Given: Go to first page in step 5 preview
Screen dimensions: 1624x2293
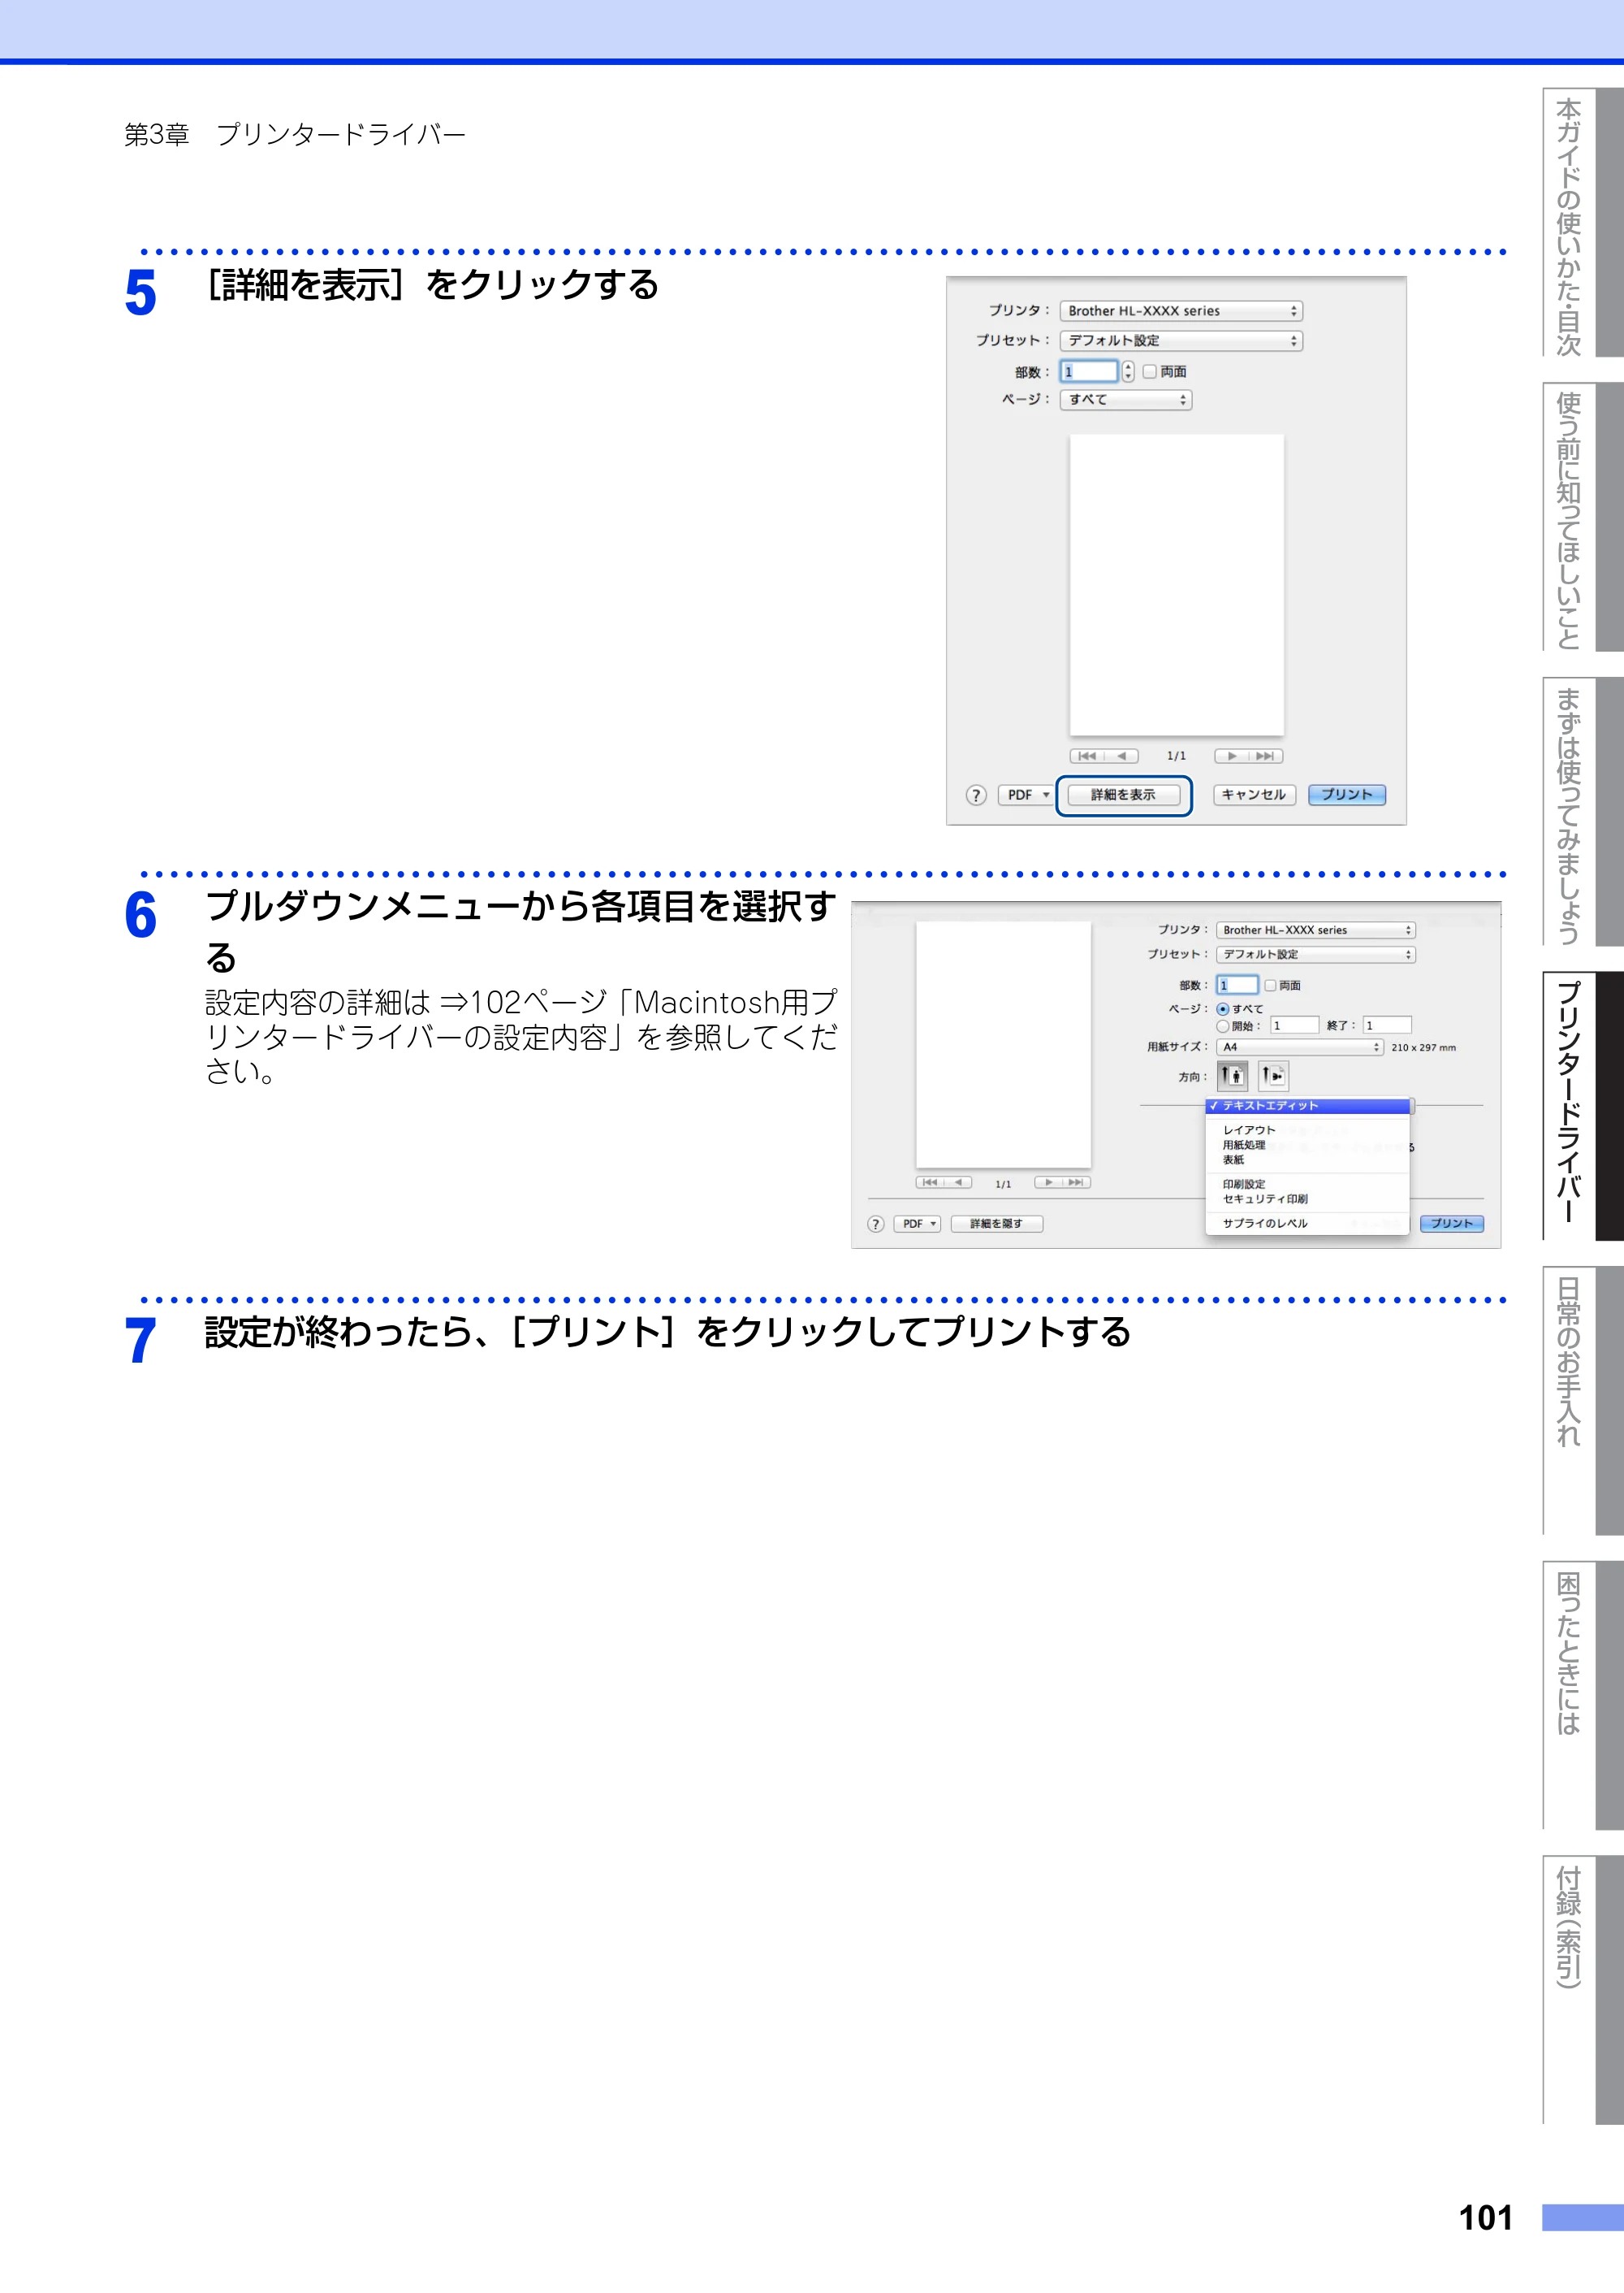Looking at the screenshot, I should click(x=1088, y=756).
